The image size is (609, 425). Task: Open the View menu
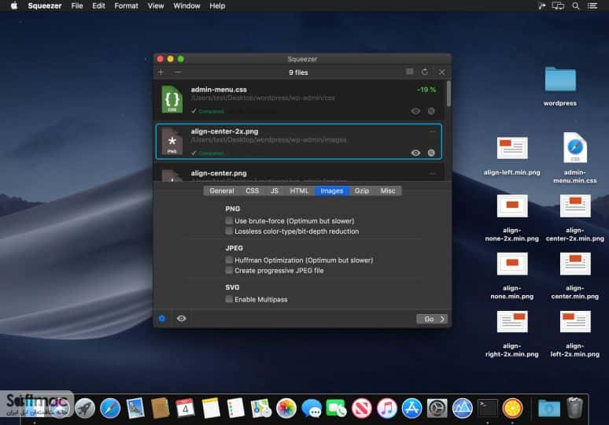click(155, 6)
